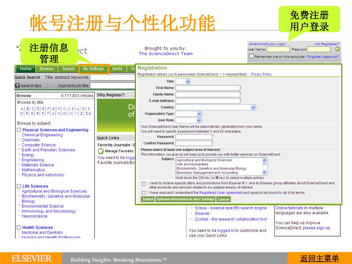Open the Computer Science subject link
352x264 pixels.
tap(38, 145)
